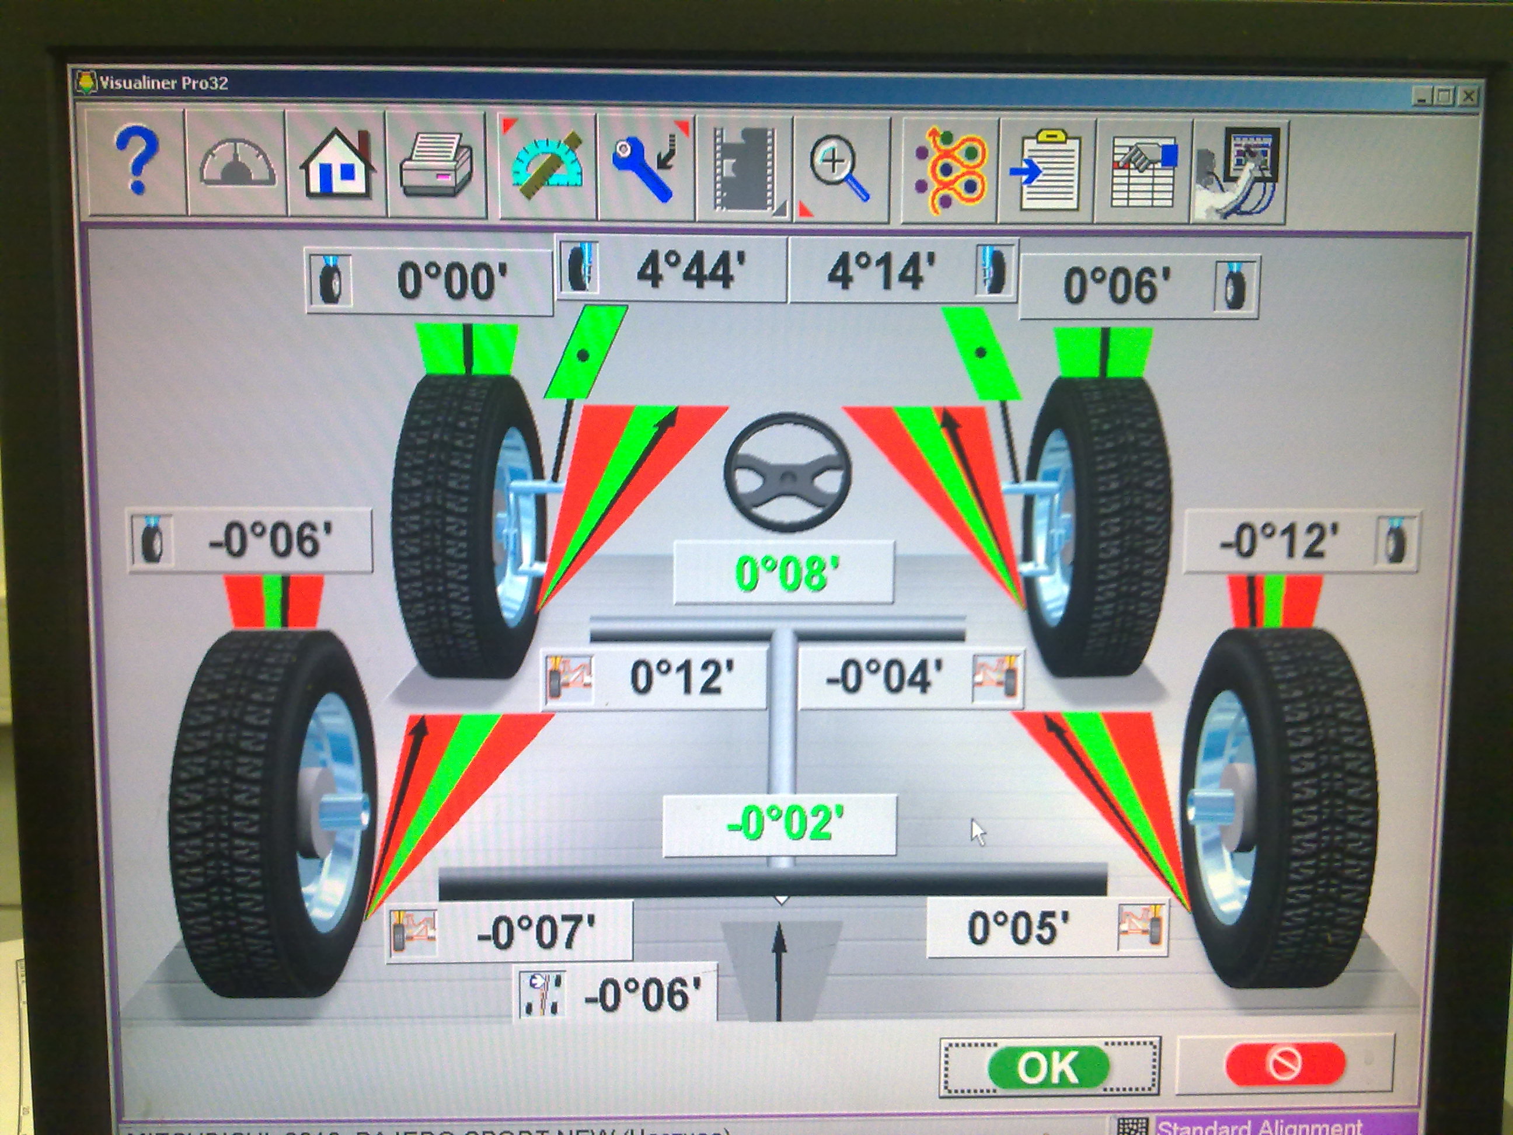Open the colored dots wizard path icon
The image size is (1513, 1135).
tap(951, 171)
